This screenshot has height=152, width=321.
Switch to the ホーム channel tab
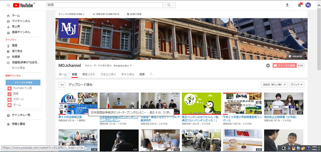pyautogui.click(x=63, y=74)
